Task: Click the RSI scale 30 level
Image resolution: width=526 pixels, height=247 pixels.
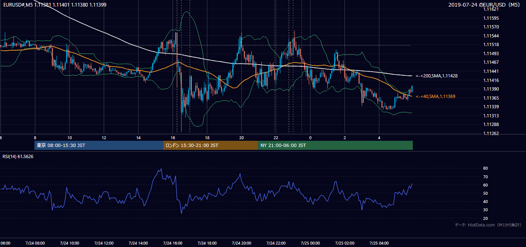Action: point(485,210)
